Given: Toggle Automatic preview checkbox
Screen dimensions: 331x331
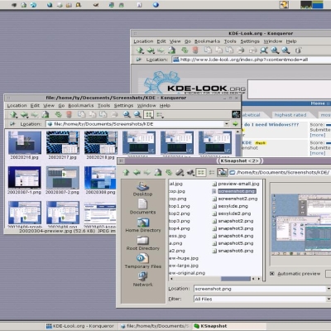Looking at the screenshot, I should coord(272,274).
